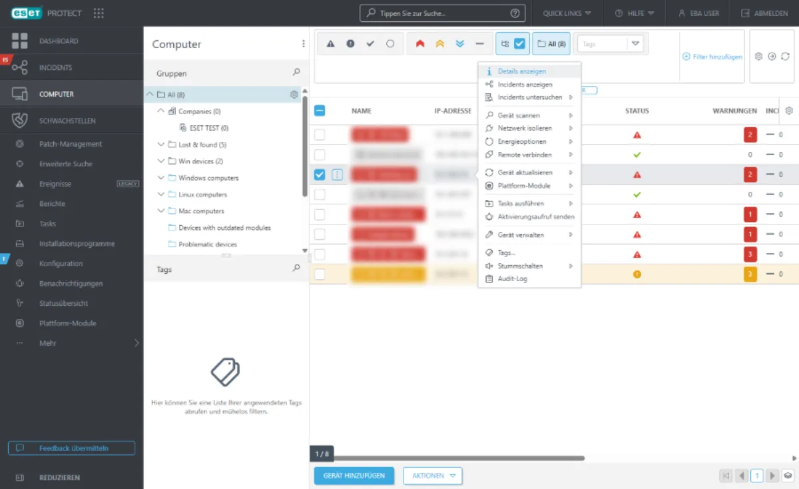Open Stummschalten submenu in context menu
The image size is (799, 489).
[x=529, y=266]
